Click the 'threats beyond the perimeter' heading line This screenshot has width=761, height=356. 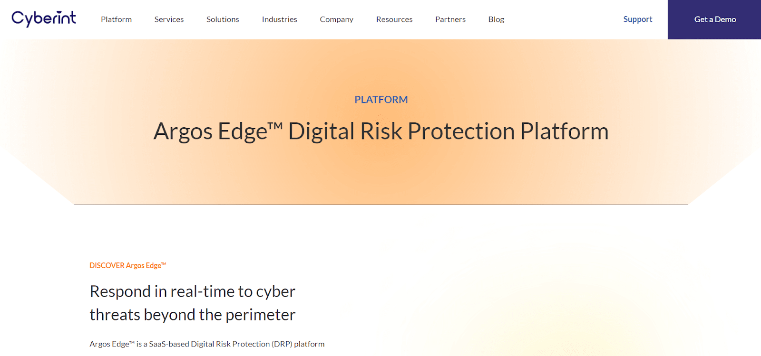point(193,315)
